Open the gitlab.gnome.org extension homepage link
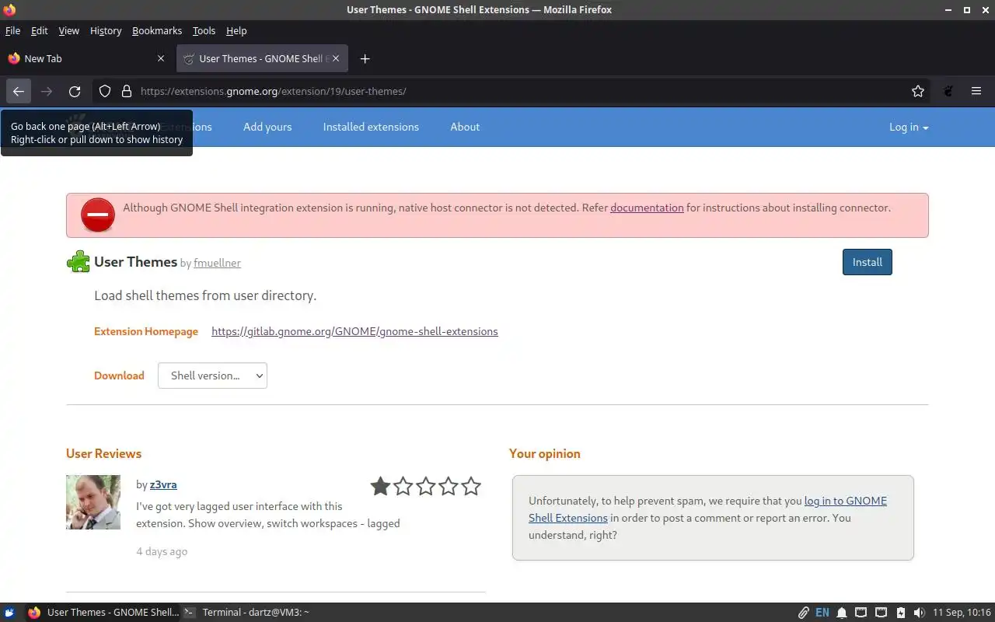Screen dimensions: 995x622 coord(354,331)
